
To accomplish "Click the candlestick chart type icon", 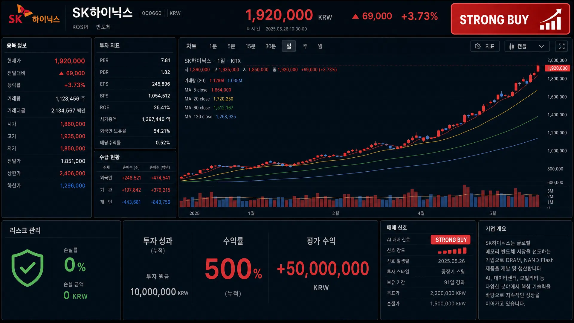I will (512, 46).
